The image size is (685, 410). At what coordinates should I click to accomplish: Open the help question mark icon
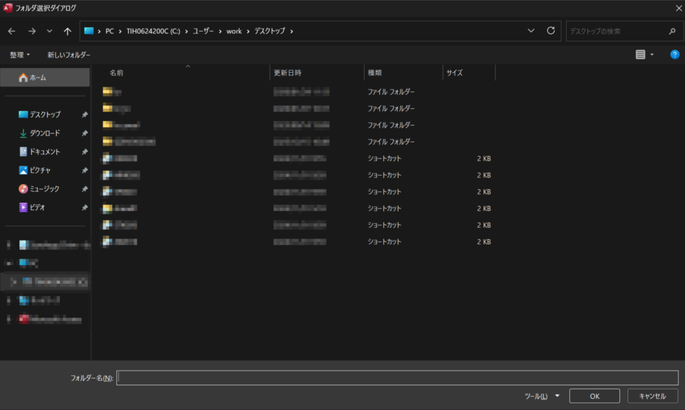(674, 55)
